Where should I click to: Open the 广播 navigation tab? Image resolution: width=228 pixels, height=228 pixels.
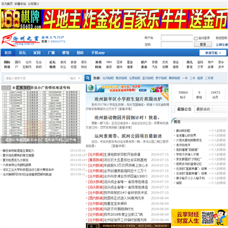(x=51, y=53)
